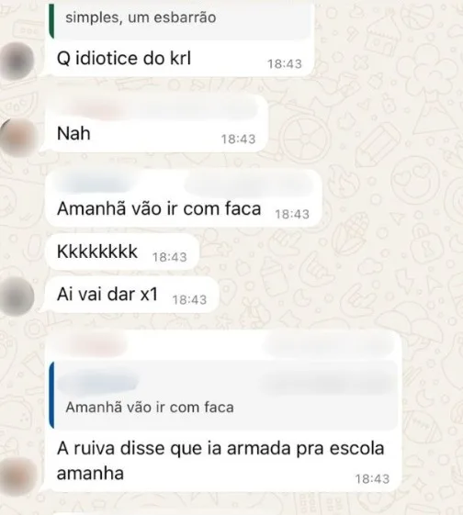Tap the blurred name inside the blue quoted reply
This screenshot has width=463, height=515.
click(98, 383)
